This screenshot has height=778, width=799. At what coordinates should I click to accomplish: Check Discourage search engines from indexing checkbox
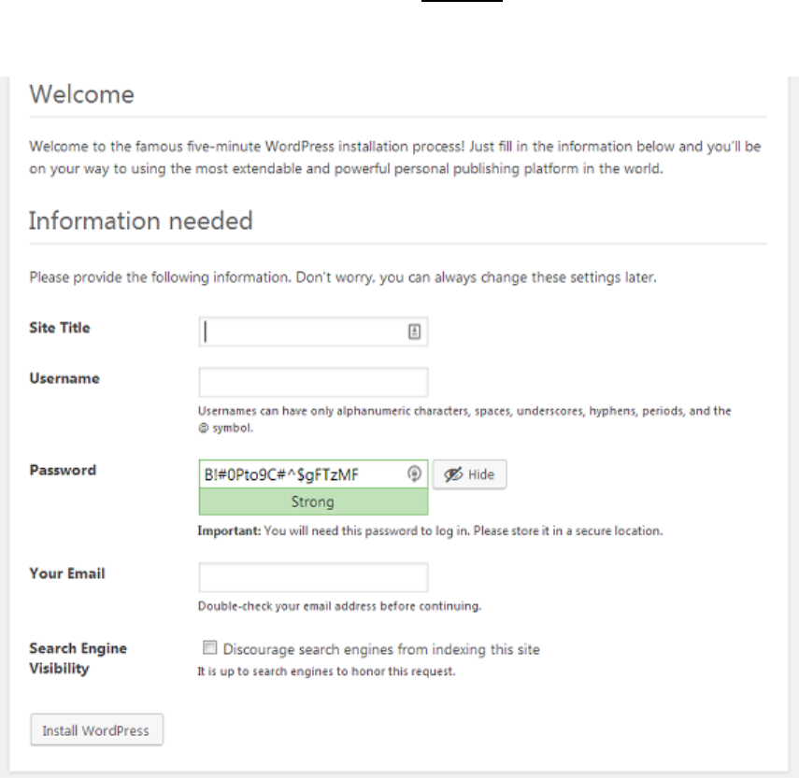209,647
